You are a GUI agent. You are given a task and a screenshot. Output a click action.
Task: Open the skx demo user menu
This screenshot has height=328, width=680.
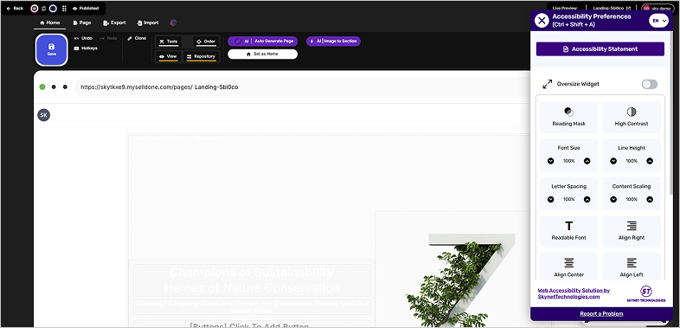pyautogui.click(x=658, y=9)
